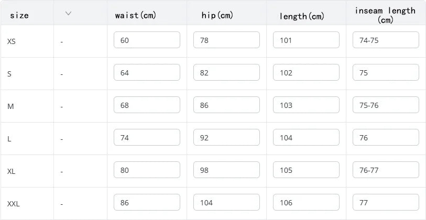Click the XS waist input showing 60

pos(147,40)
